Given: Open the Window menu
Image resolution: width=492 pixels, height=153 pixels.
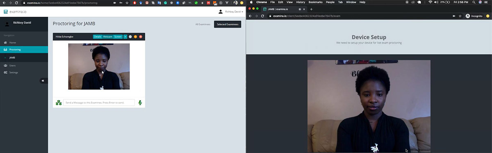Looking at the screenshot, I should tap(351, 2).
